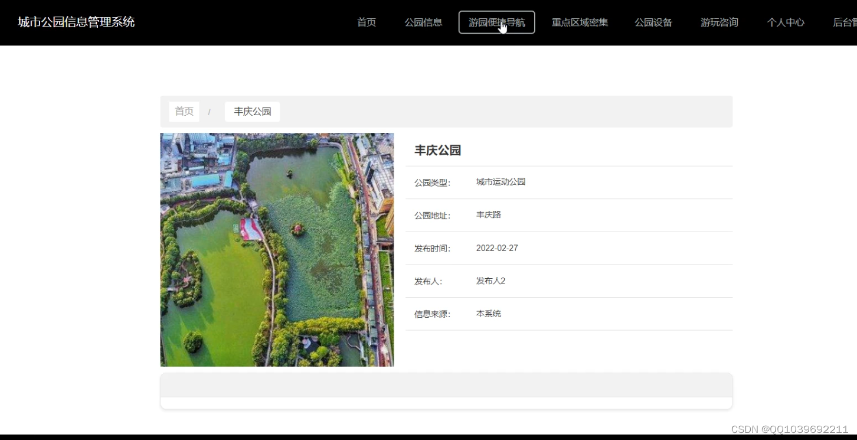The width and height of the screenshot is (857, 440).
Task: Select 游园便捷导航 in the navbar
Action: tap(496, 22)
